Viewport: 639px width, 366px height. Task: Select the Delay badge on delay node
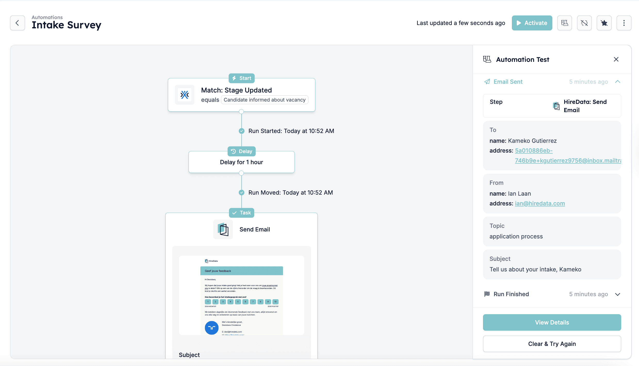click(242, 151)
